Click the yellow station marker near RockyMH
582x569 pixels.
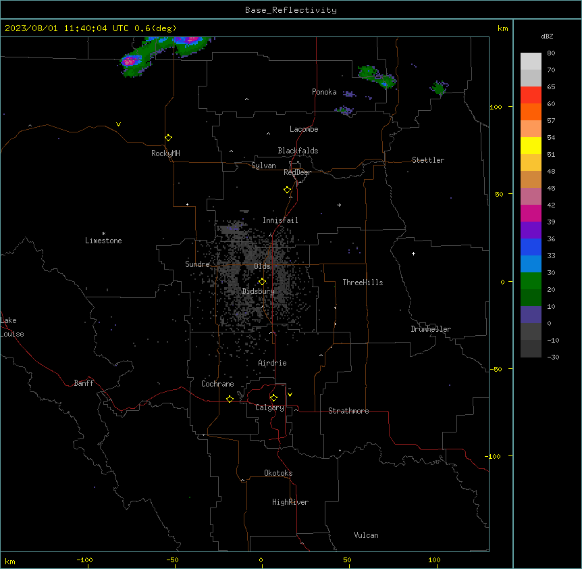169,138
